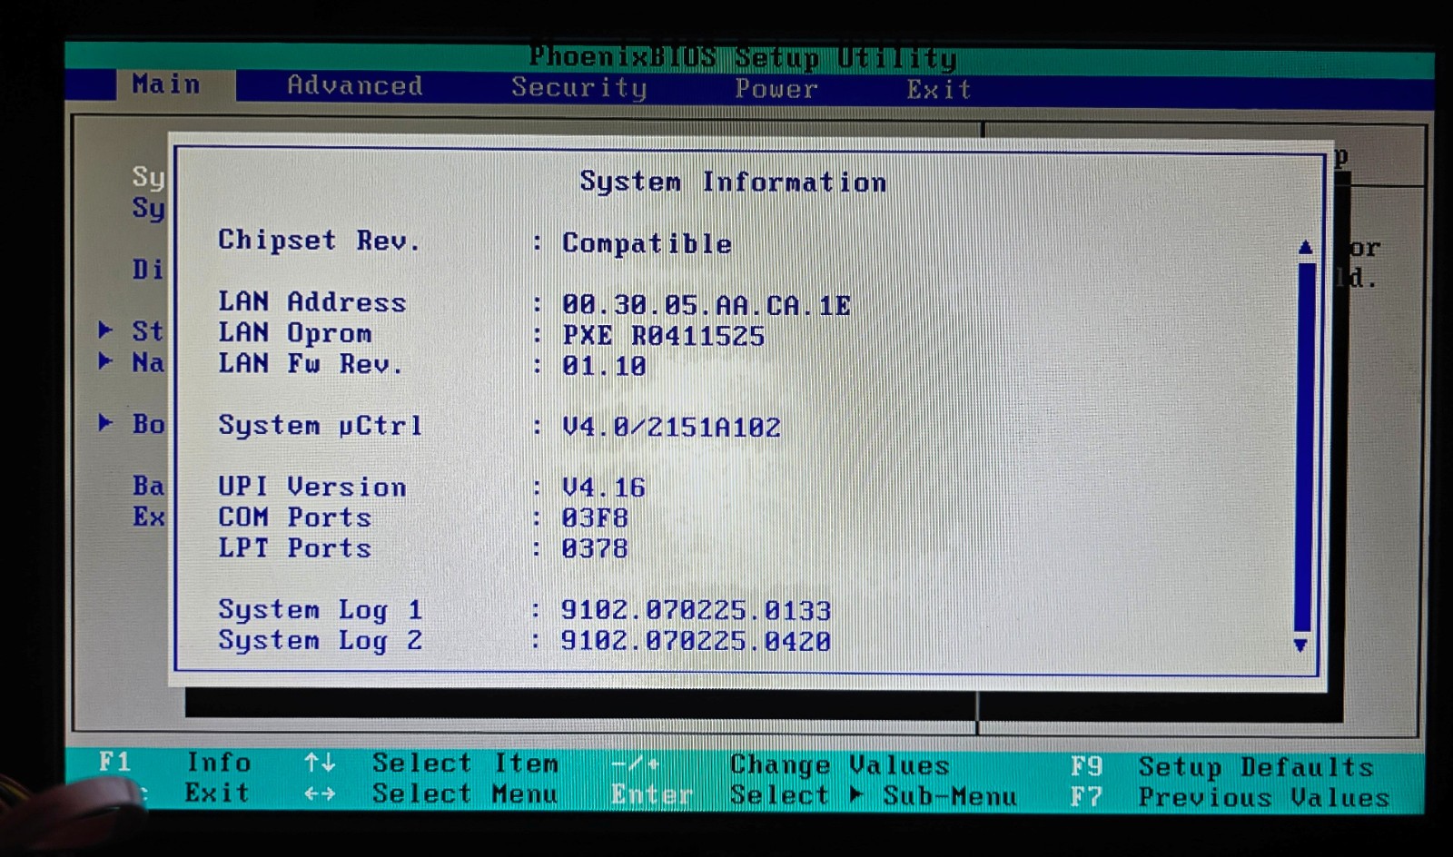Select the System µCtrl label
Screen dimensions: 1453x857
[x=320, y=426]
